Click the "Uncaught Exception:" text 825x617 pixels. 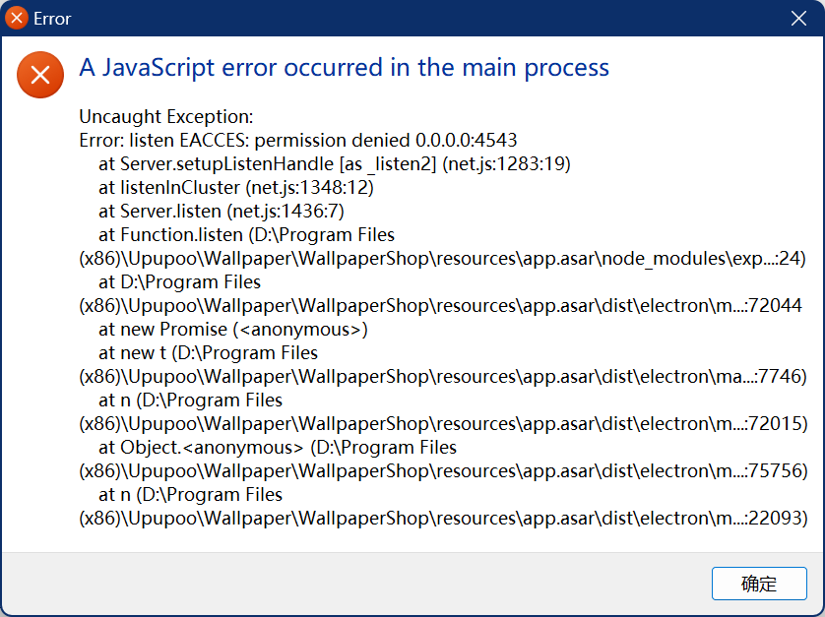pos(166,117)
